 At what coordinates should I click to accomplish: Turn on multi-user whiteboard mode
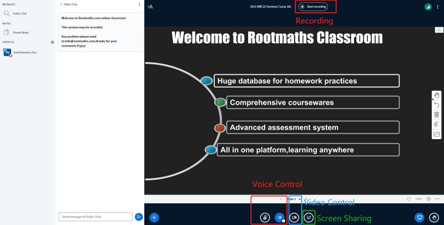(436, 134)
